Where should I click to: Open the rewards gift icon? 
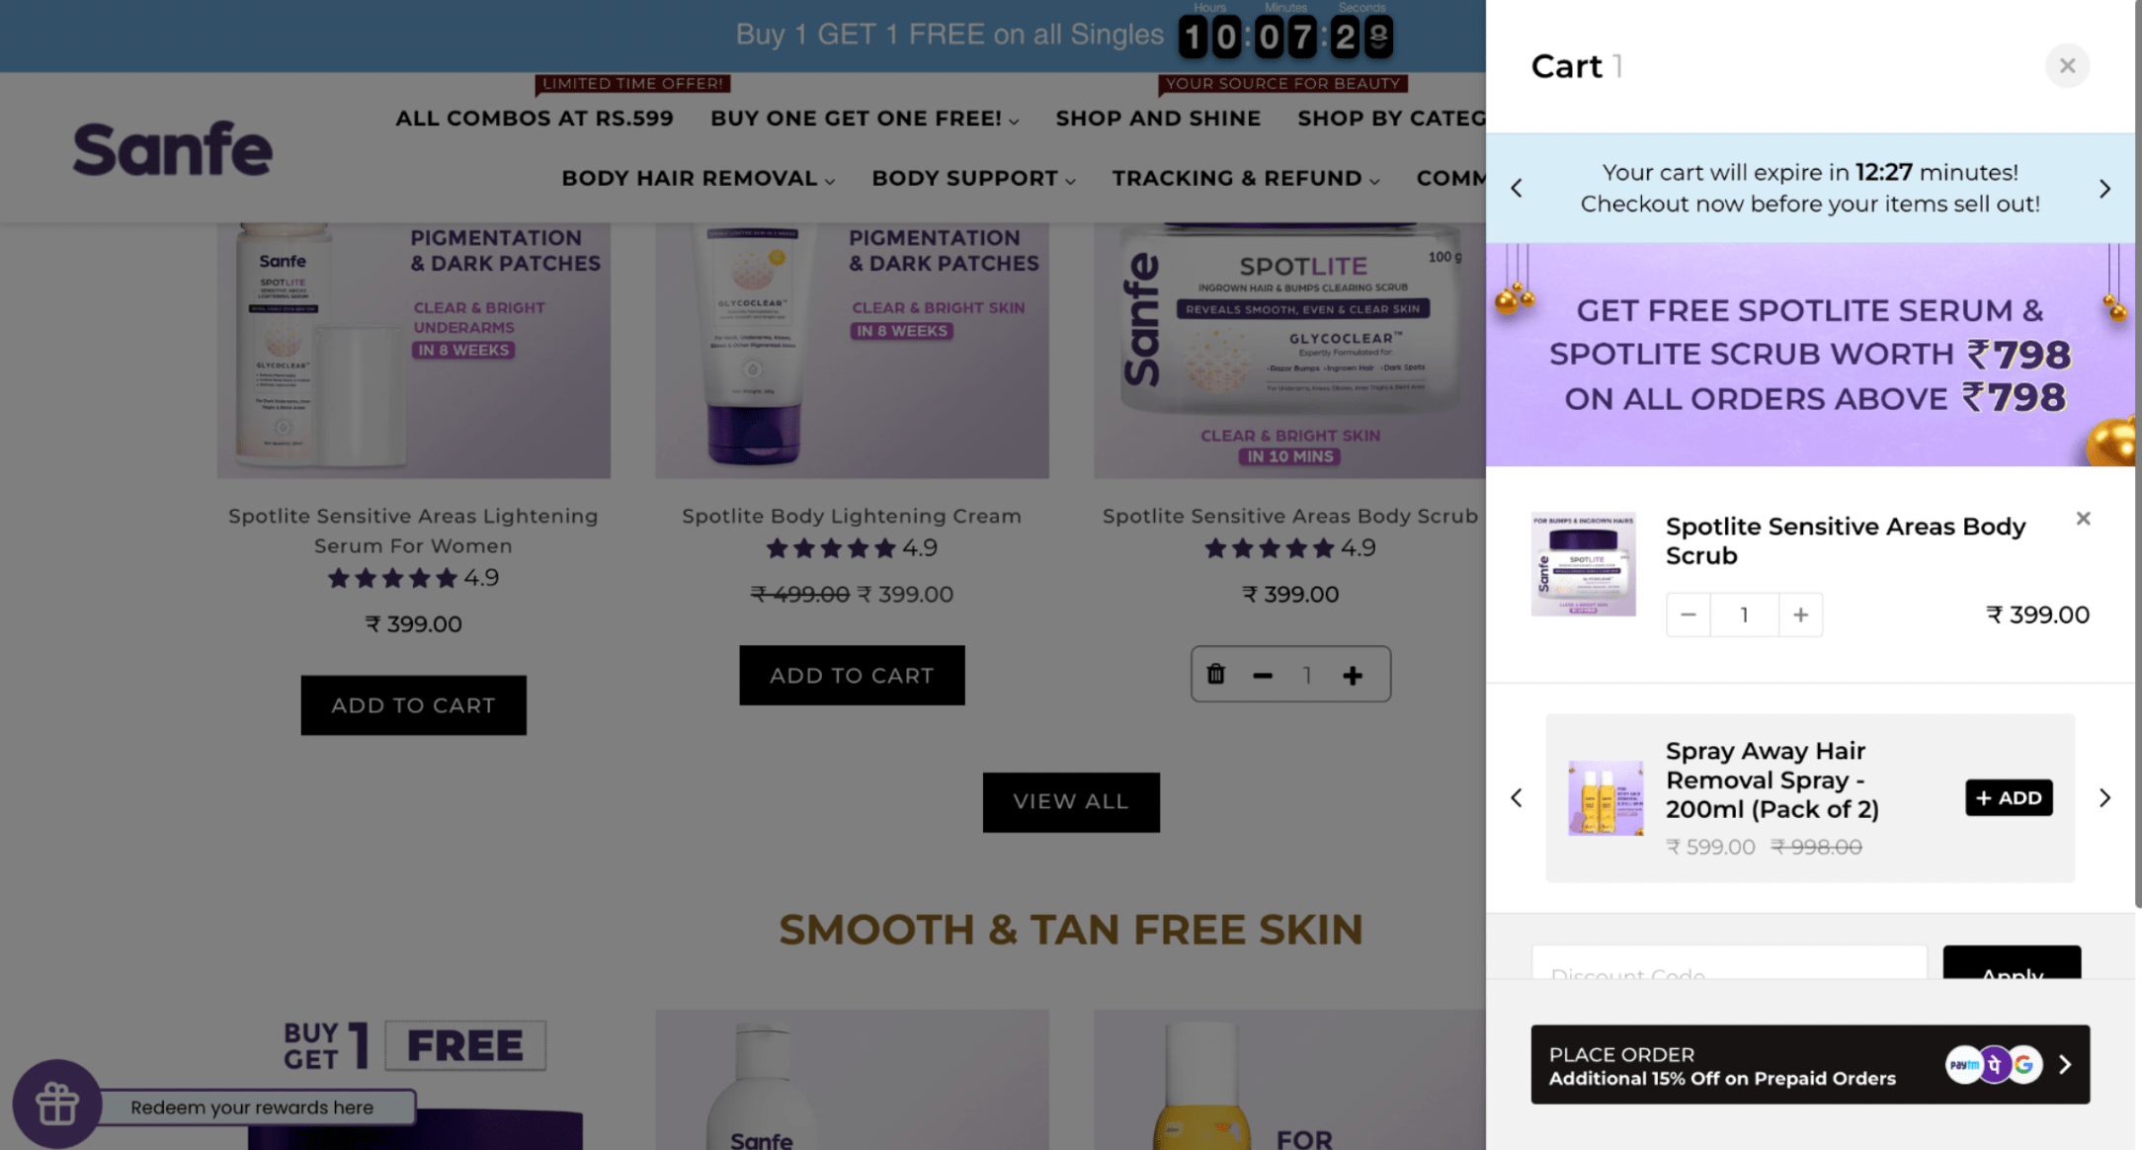click(x=57, y=1104)
